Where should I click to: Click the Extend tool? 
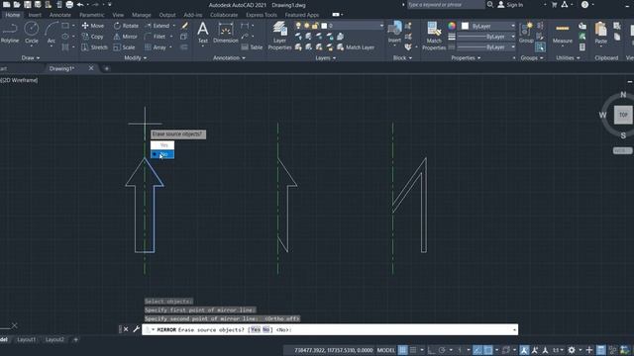(x=157, y=26)
